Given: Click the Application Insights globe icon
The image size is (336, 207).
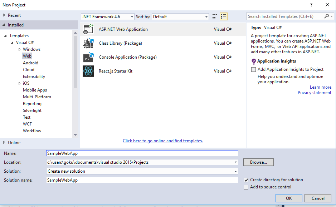Looking at the screenshot, I should [x=254, y=61].
